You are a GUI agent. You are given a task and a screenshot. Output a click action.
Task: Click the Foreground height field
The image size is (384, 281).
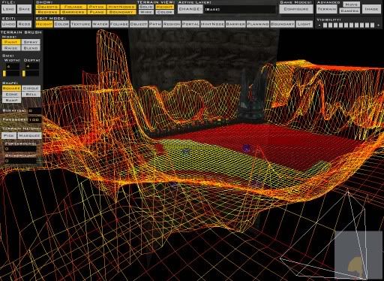(x=21, y=149)
